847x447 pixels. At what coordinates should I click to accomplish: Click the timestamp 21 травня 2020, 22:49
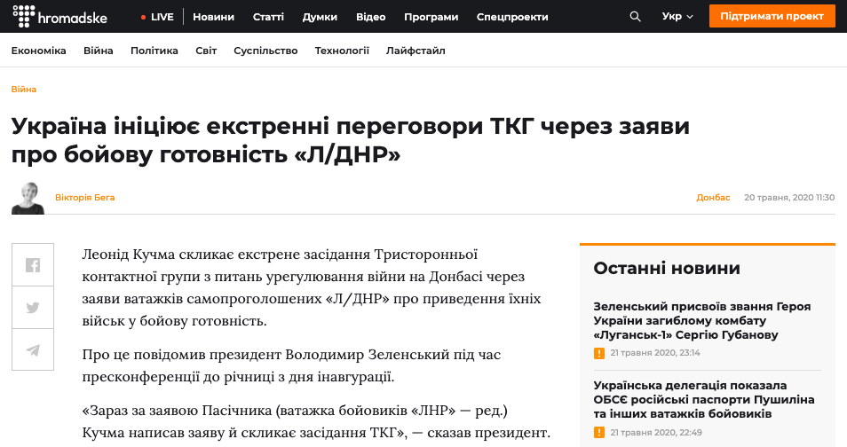point(656,433)
